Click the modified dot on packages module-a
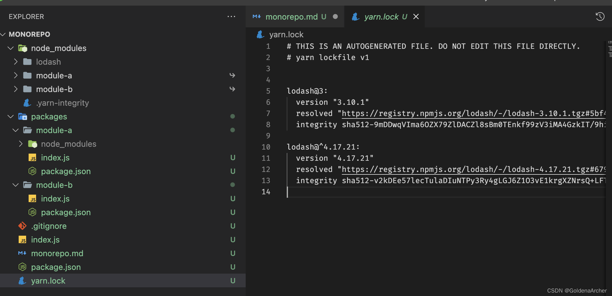The height and width of the screenshot is (296, 612). pos(232,130)
